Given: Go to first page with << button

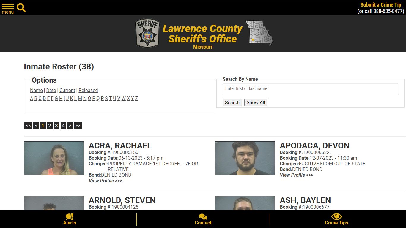Looking at the screenshot, I should [28, 126].
